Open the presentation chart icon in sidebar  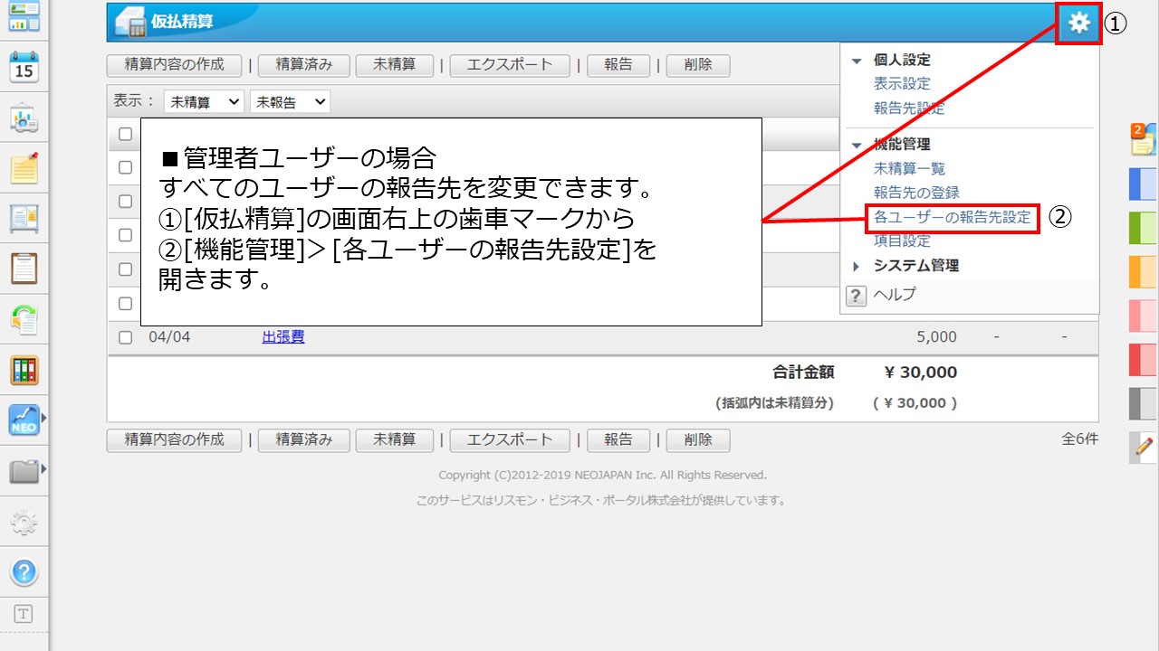(x=24, y=118)
